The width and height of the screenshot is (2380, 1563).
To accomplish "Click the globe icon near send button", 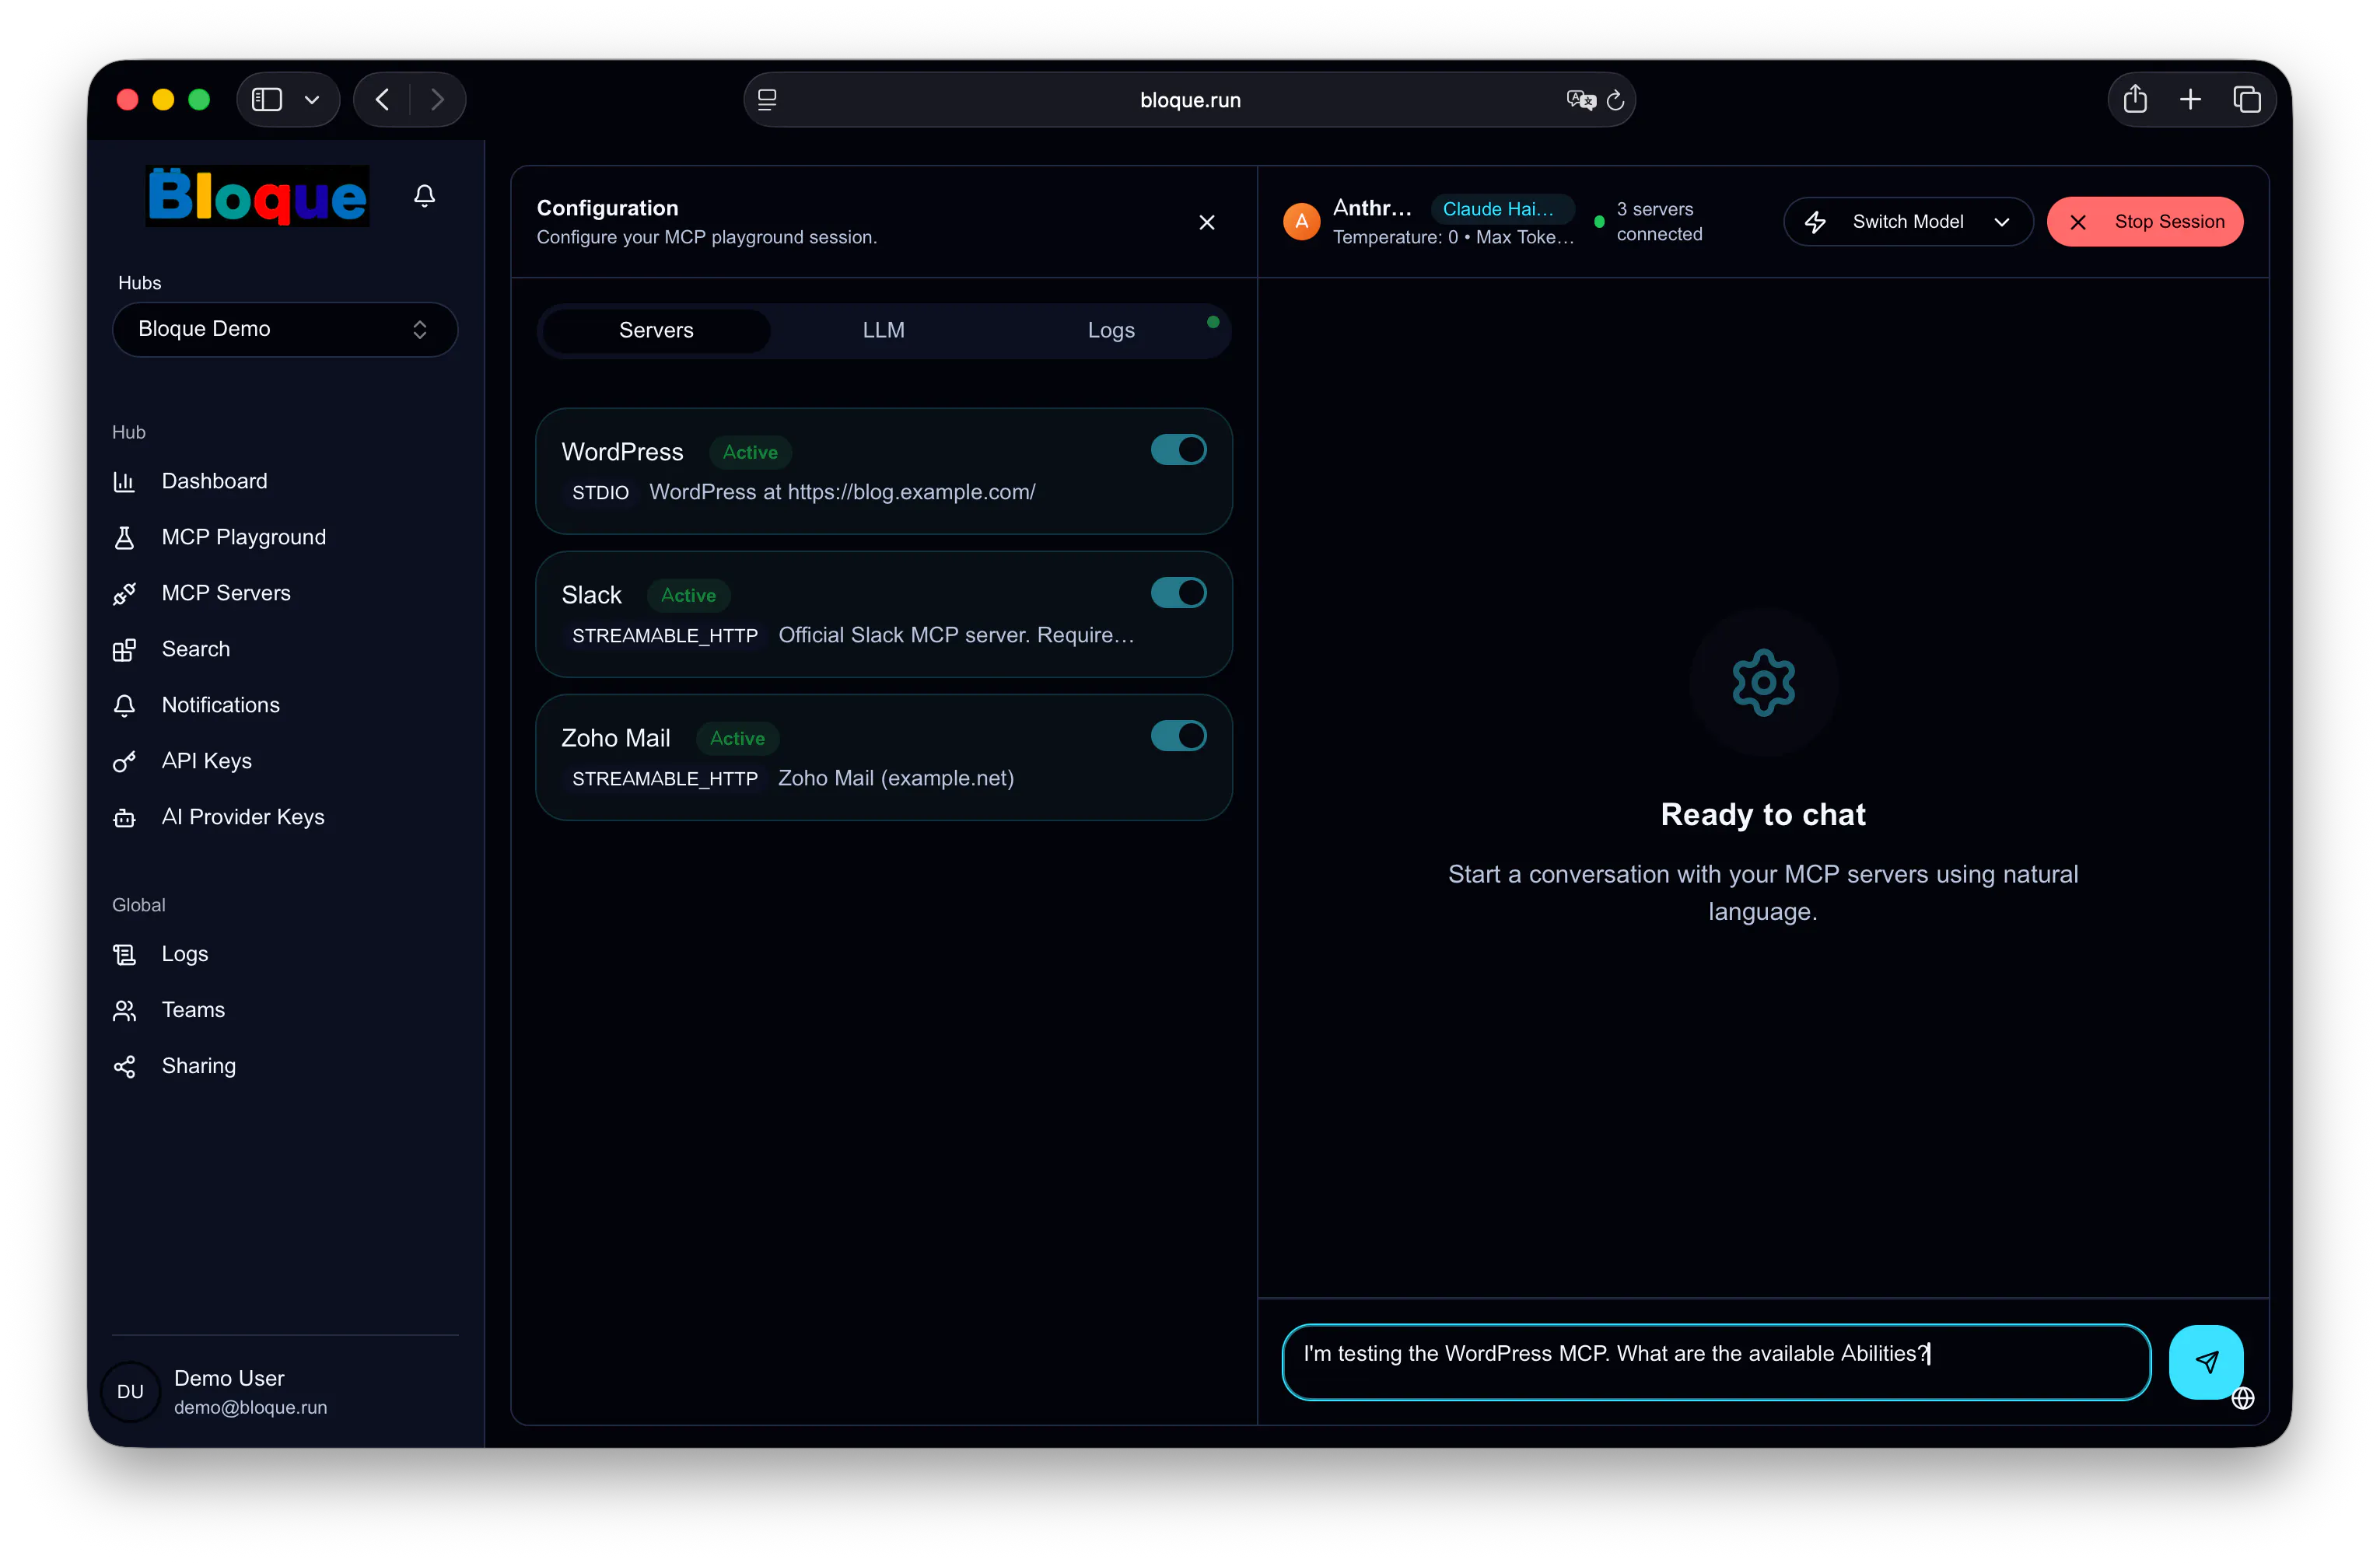I will click(2243, 1398).
